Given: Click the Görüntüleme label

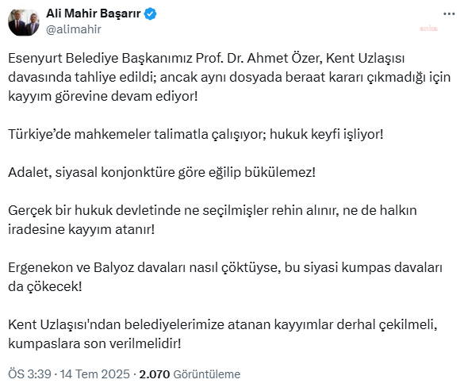Looking at the screenshot, I should pos(207,374).
